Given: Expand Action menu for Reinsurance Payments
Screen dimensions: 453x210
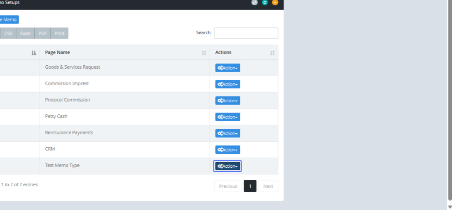Looking at the screenshot, I should click(228, 133).
